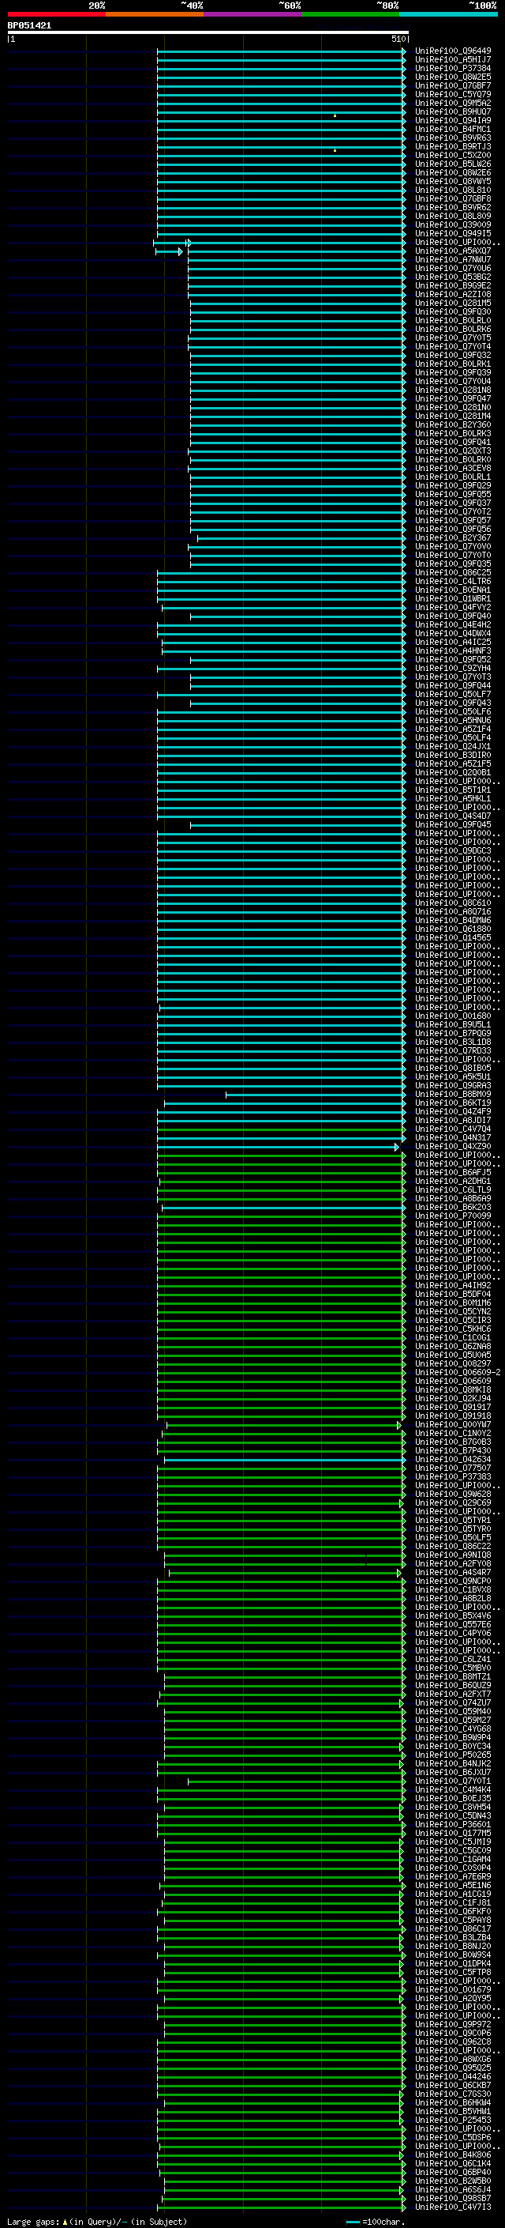Select the UniRef100_A4IH92 label
The image size is (505, 2228).
[453, 1286]
